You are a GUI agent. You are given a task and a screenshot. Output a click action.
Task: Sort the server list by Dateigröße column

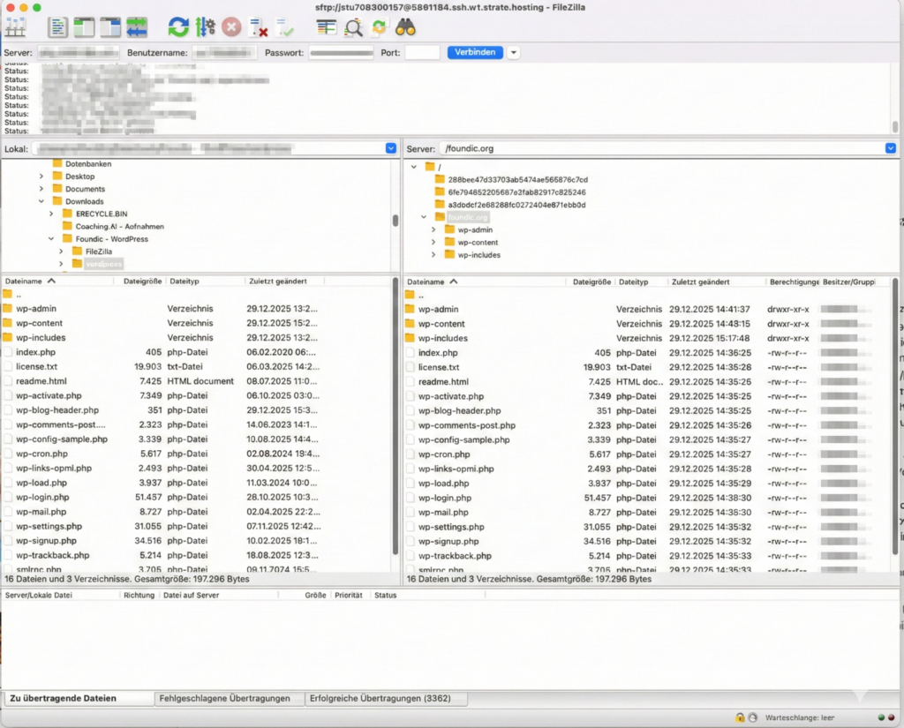tap(591, 281)
